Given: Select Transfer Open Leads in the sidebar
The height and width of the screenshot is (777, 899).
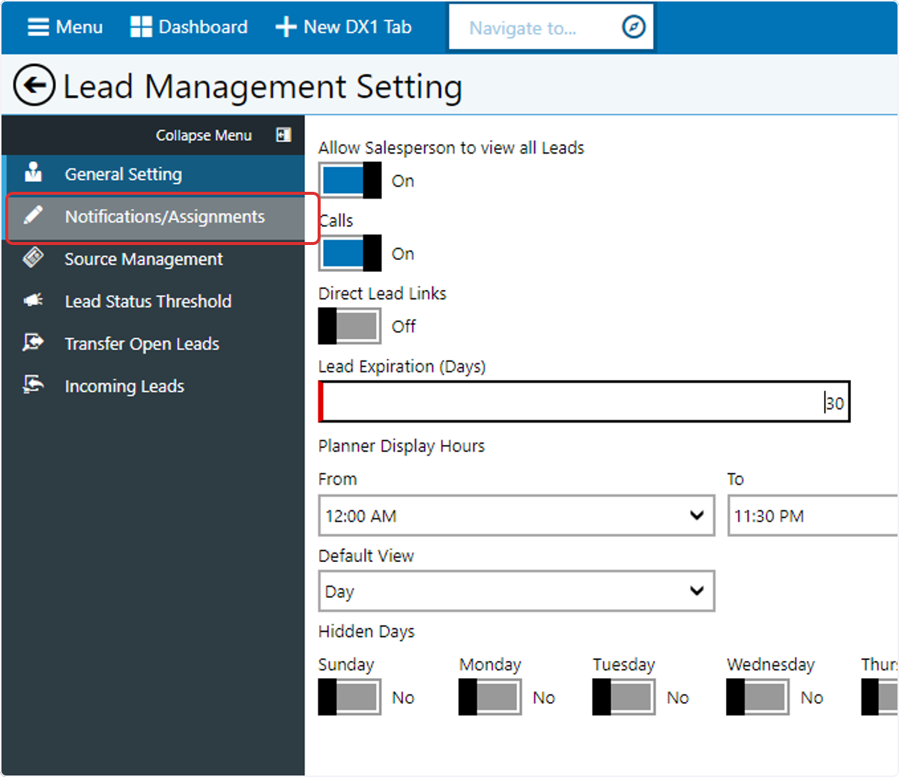Looking at the screenshot, I should click(154, 344).
